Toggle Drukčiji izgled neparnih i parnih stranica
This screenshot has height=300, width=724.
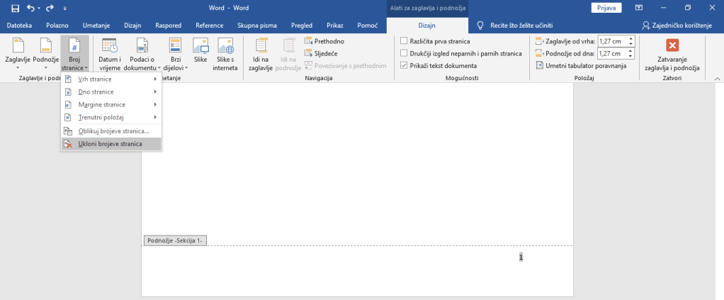point(405,53)
